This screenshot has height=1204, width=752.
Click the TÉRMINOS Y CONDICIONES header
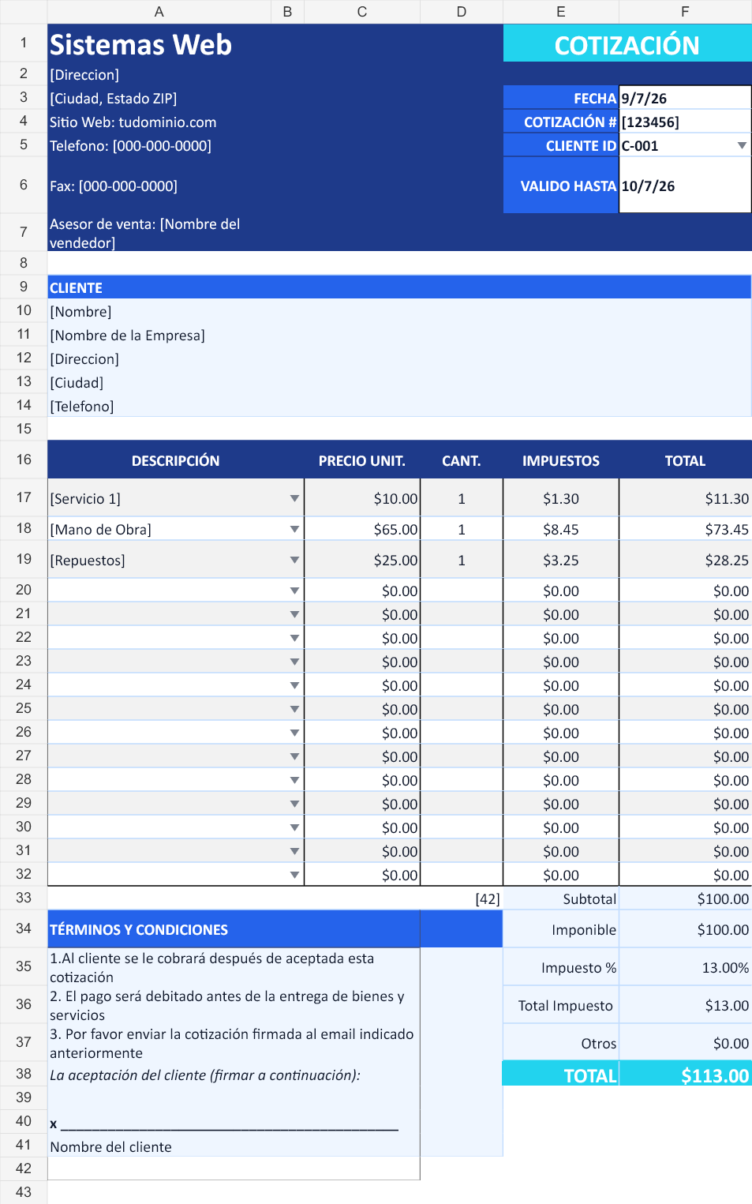coord(234,929)
